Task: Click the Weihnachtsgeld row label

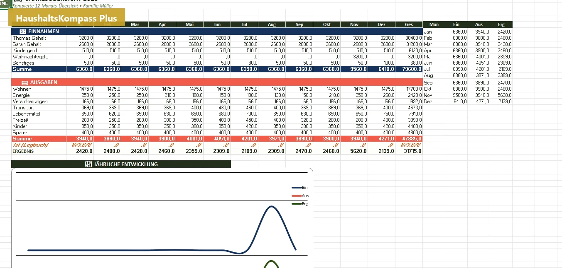Action: [x=30, y=57]
